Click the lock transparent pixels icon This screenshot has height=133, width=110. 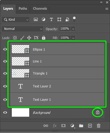tap(15, 38)
